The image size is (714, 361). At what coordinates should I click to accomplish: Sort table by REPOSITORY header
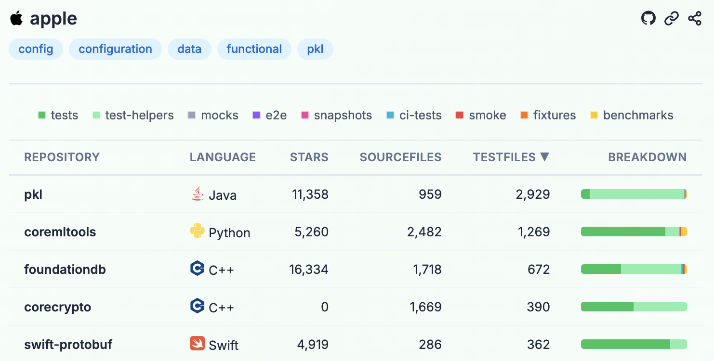62,157
